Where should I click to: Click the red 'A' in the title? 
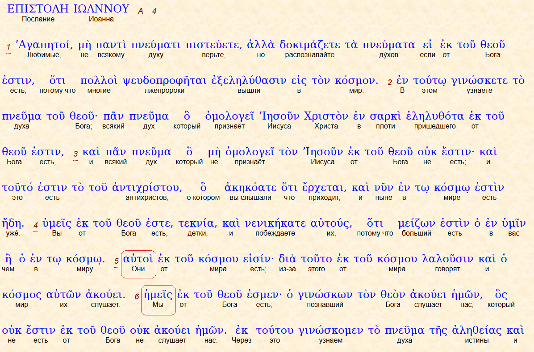[x=140, y=12]
